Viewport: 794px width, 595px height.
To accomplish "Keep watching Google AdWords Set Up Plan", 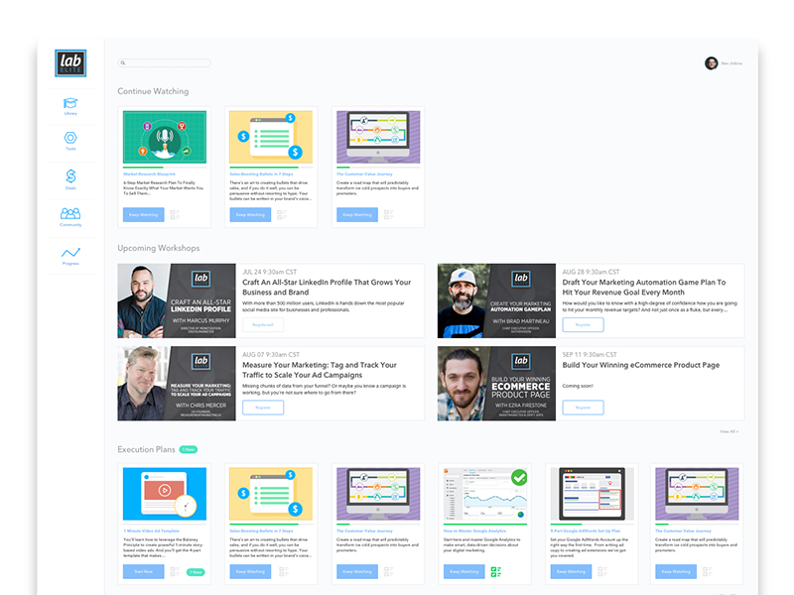I will pos(572,571).
